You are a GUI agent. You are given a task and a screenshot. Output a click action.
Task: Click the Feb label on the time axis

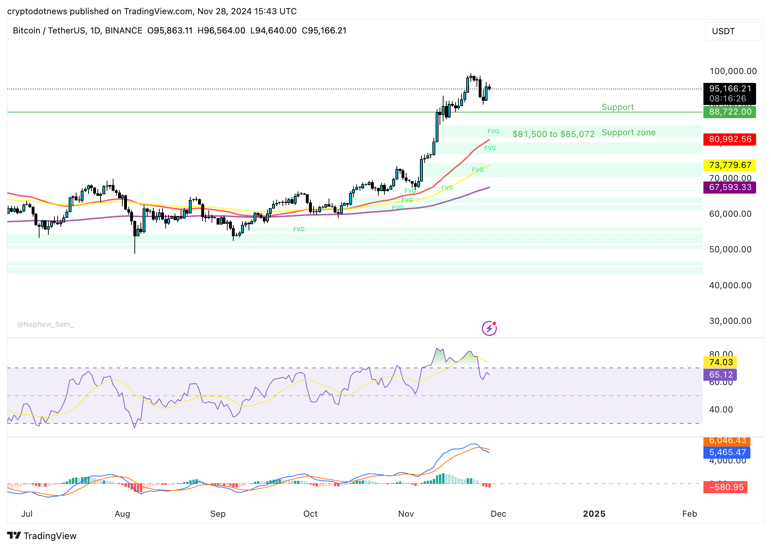click(690, 514)
